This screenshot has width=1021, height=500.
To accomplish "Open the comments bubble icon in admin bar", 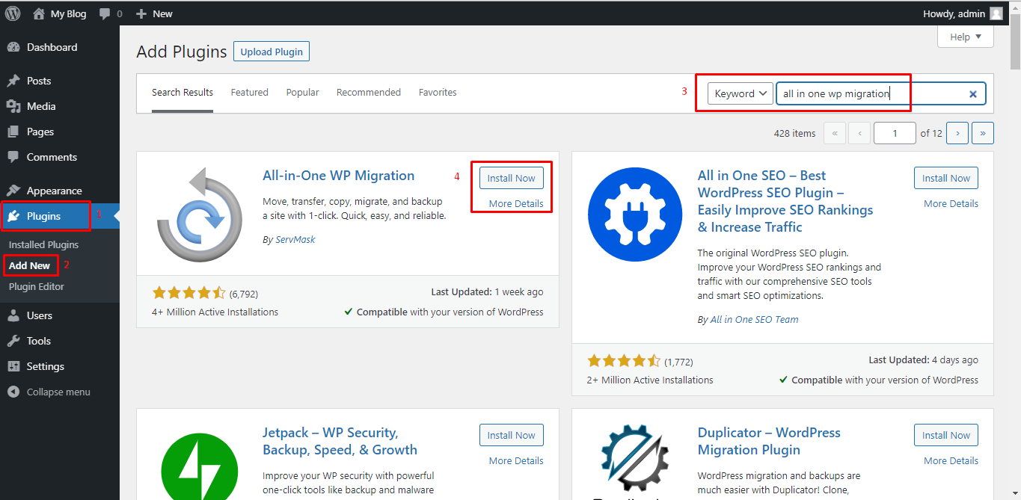I will [x=105, y=13].
